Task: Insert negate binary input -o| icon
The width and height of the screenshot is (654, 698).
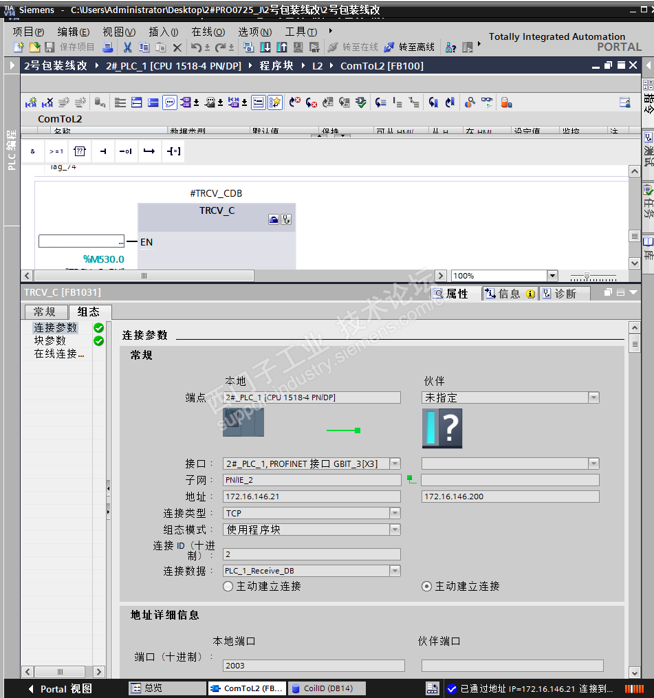Action: coord(126,151)
